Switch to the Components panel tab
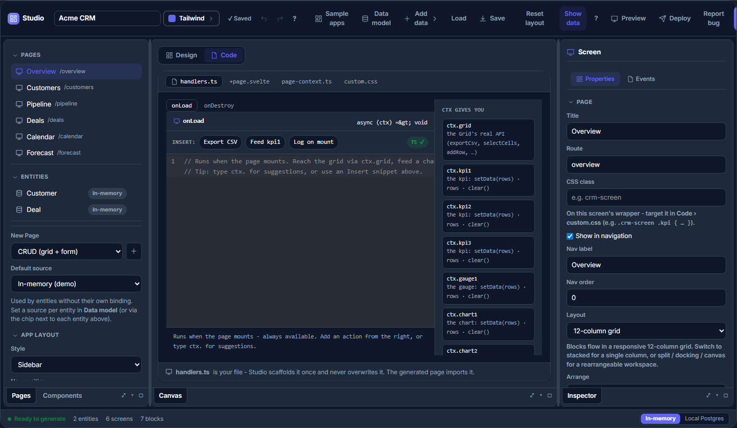 point(62,395)
